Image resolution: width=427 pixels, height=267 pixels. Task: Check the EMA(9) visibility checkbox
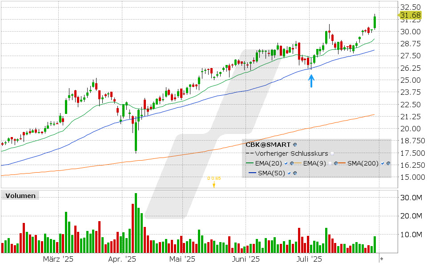pyautogui.click(x=330, y=163)
